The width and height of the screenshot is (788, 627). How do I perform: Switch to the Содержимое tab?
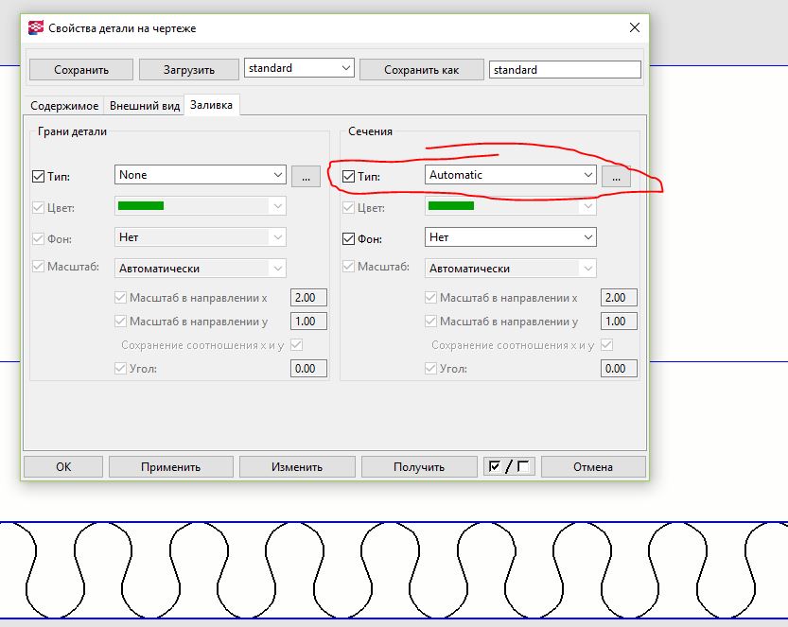pyautogui.click(x=64, y=106)
